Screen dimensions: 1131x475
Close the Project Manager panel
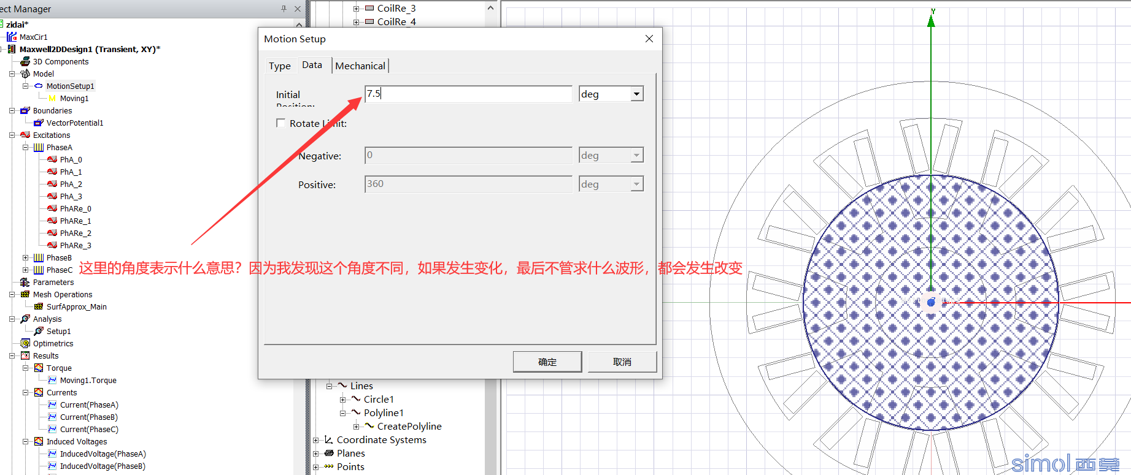tap(298, 9)
